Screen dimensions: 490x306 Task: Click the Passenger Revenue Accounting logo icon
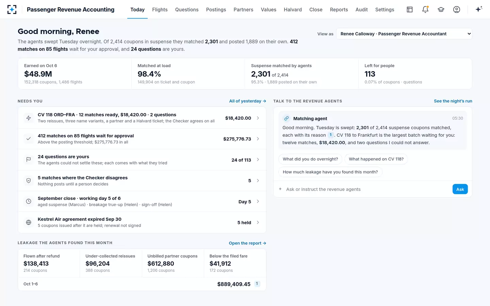[x=12, y=10]
